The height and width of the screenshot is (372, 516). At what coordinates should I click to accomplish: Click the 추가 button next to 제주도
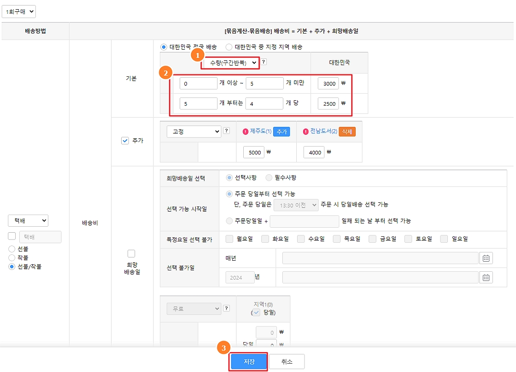coord(281,132)
